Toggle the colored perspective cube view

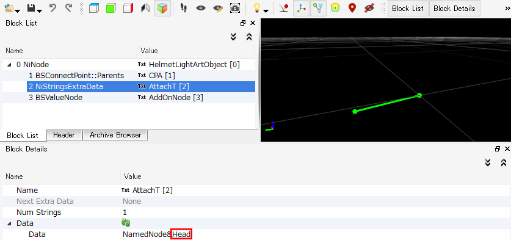click(162, 9)
